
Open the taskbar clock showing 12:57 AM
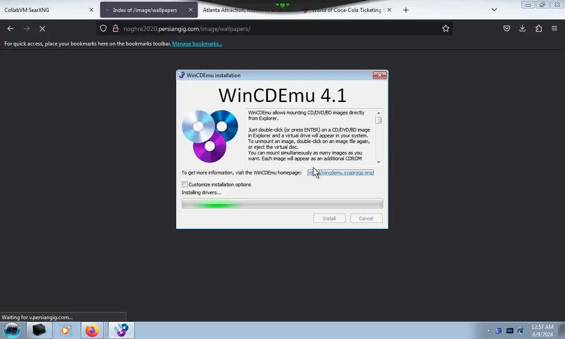pos(542,331)
